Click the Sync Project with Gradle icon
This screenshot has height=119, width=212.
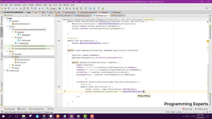tap(85, 8)
